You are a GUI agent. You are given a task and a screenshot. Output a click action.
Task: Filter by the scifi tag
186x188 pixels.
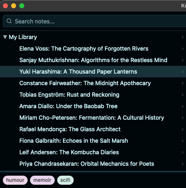tap(65, 180)
